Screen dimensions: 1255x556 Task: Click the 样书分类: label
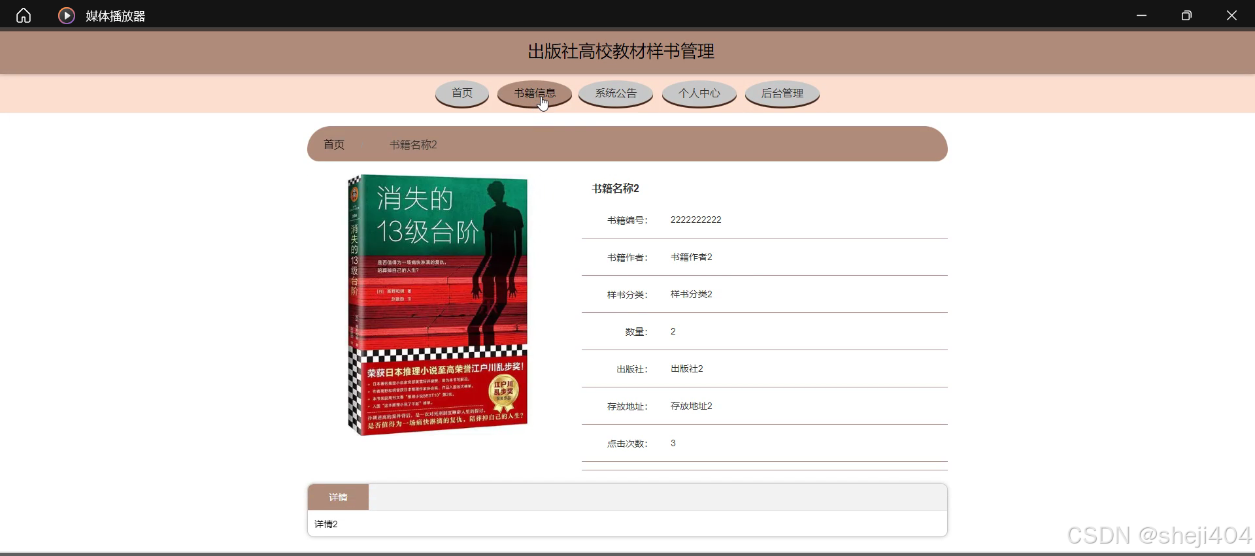627,295
